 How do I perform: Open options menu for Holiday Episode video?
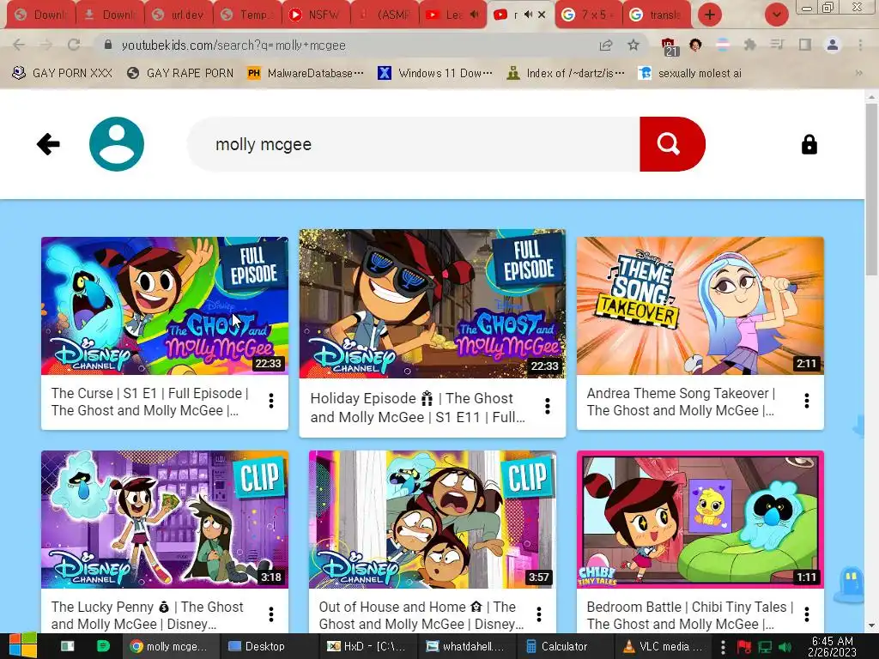[x=547, y=406]
